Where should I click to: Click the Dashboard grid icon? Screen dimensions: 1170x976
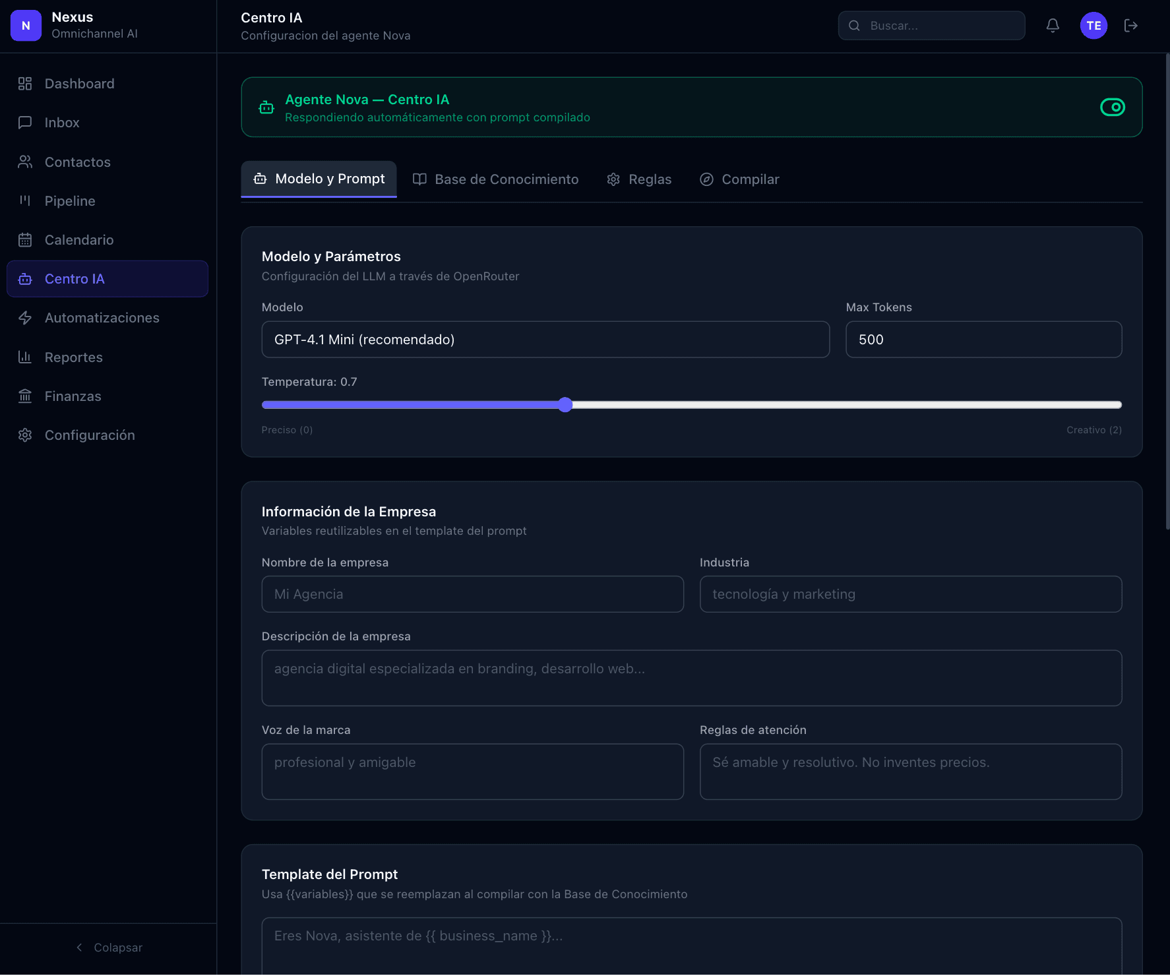(x=25, y=84)
